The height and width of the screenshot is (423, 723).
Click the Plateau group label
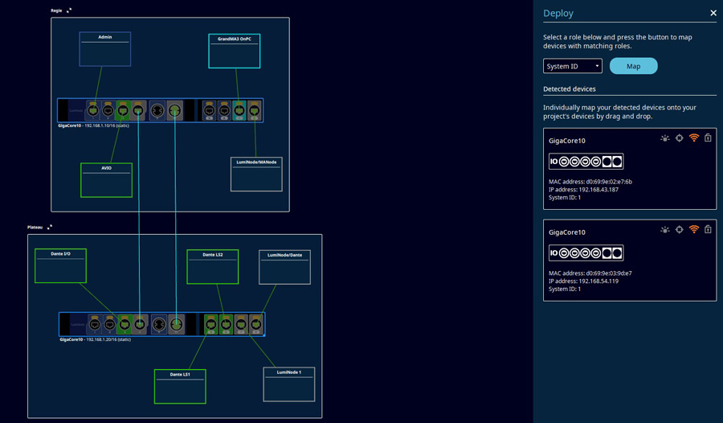pos(35,227)
